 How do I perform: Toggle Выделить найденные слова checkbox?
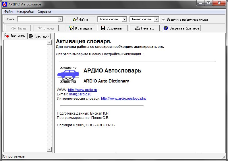click(x=163, y=19)
